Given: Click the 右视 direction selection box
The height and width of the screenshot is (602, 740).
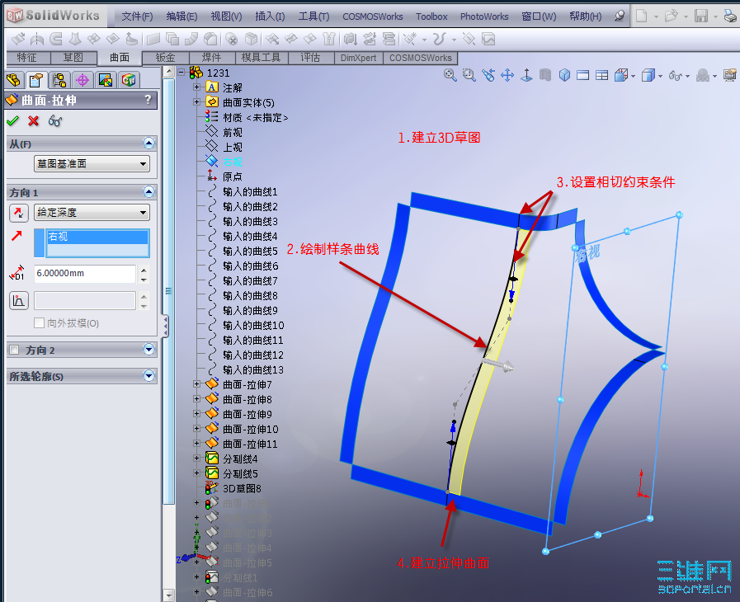Looking at the screenshot, I should click(97, 243).
